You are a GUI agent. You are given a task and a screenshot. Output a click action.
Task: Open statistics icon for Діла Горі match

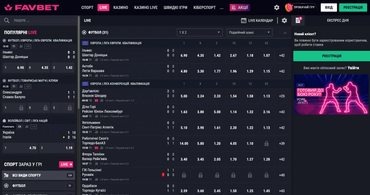click(96, 116)
